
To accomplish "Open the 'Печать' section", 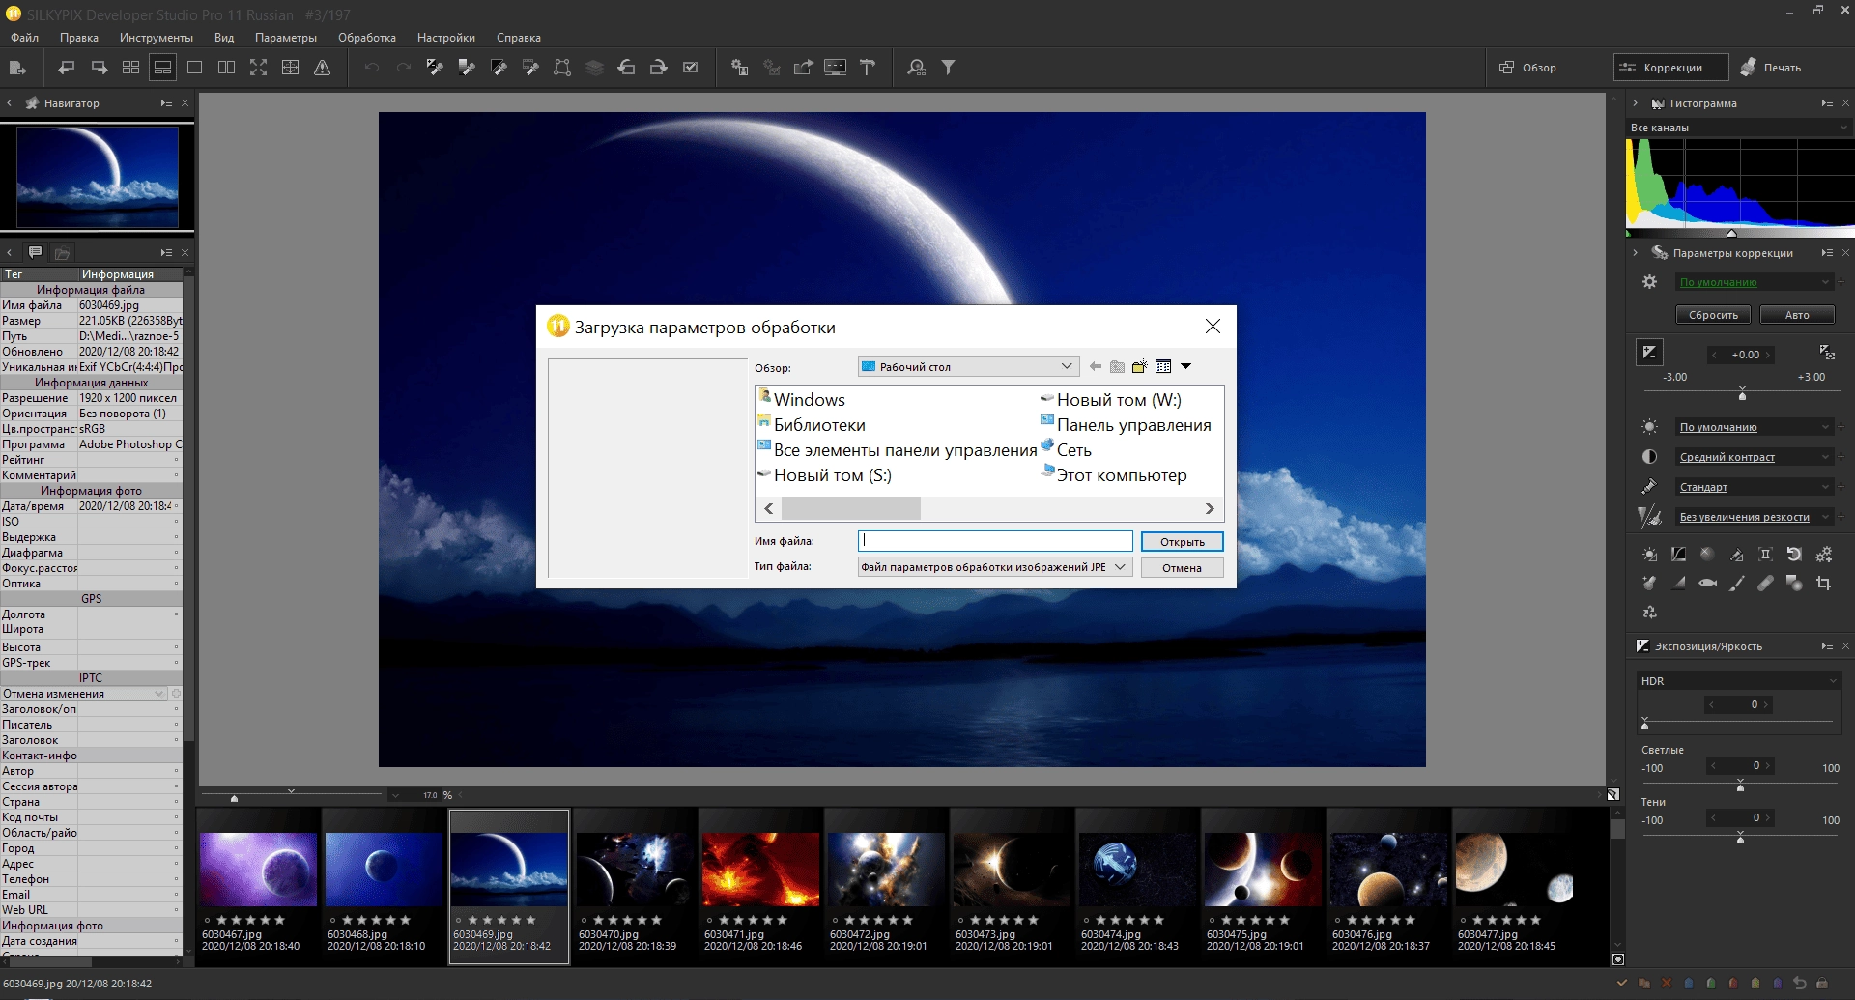I will click(1770, 68).
